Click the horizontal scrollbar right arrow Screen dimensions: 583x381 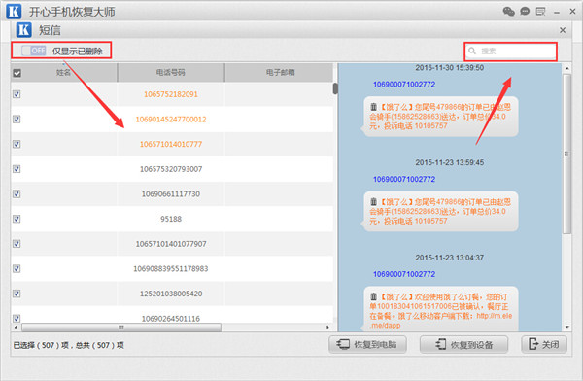327,328
